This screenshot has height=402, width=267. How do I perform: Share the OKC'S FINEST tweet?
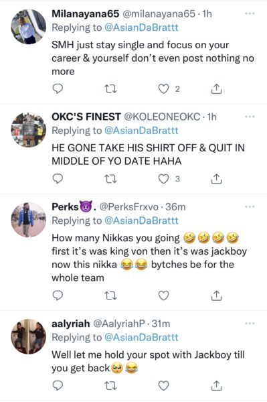(x=216, y=179)
